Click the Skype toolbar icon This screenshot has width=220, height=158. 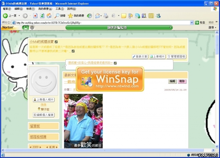[x=137, y=16]
